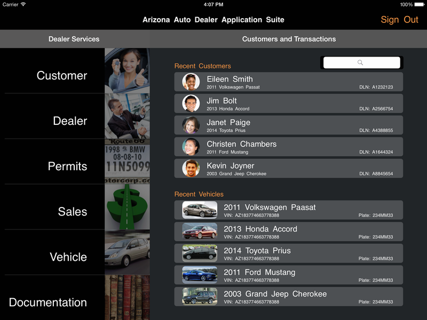The width and height of the screenshot is (427, 320).
Task: Select the Christen Chambers customer row
Action: [288, 147]
